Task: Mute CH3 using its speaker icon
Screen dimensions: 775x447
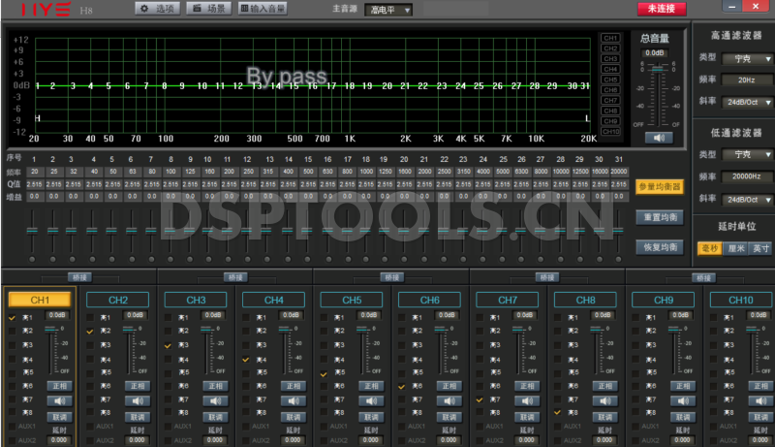Action: [x=216, y=399]
